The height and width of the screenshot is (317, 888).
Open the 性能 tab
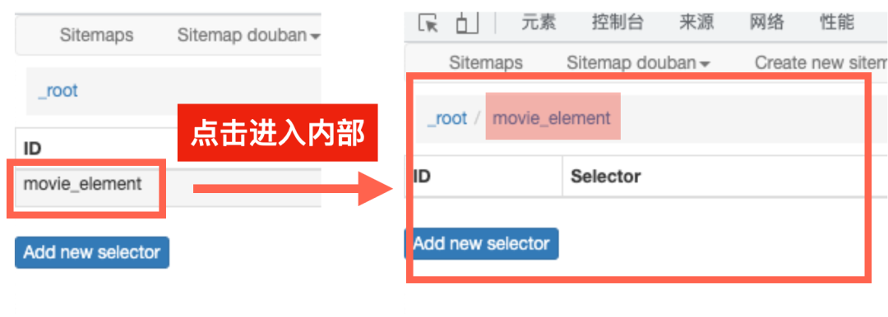tap(836, 23)
